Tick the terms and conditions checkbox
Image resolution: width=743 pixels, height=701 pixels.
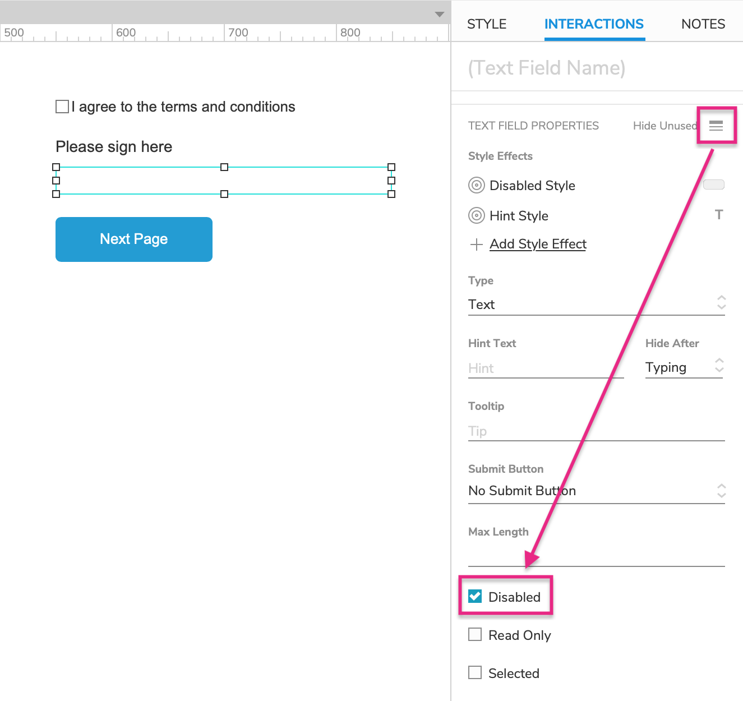coord(62,107)
